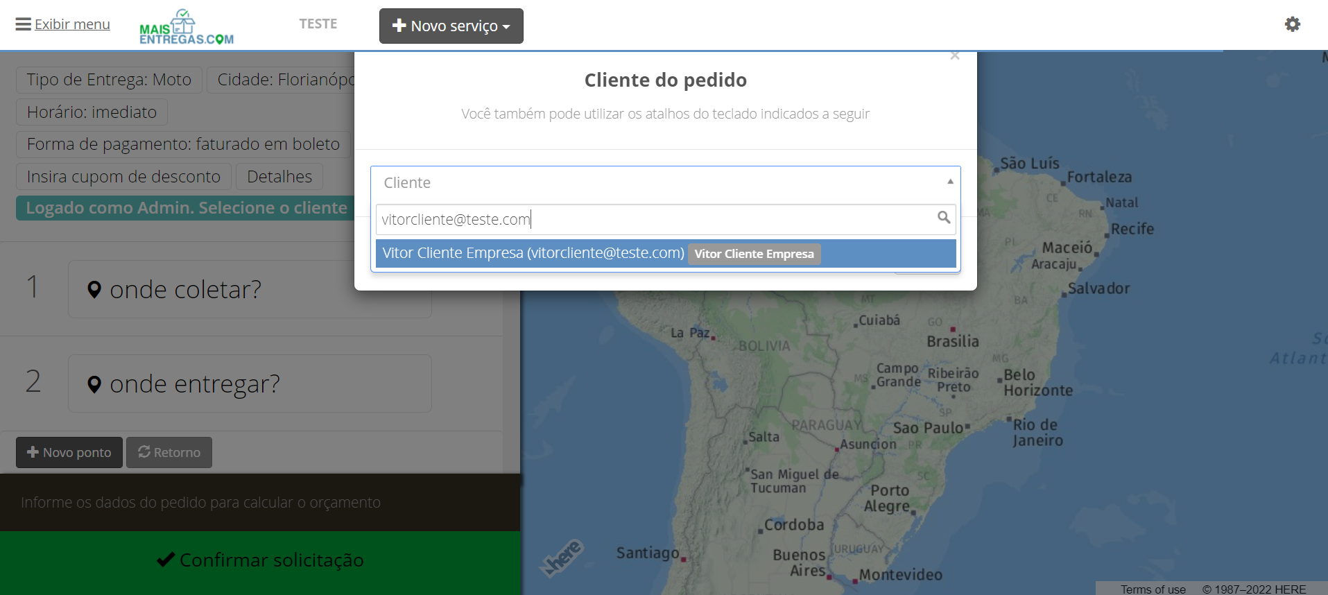Viewport: 1328px width, 595px height.
Task: Change Horário: imediato setting
Action: (x=92, y=112)
